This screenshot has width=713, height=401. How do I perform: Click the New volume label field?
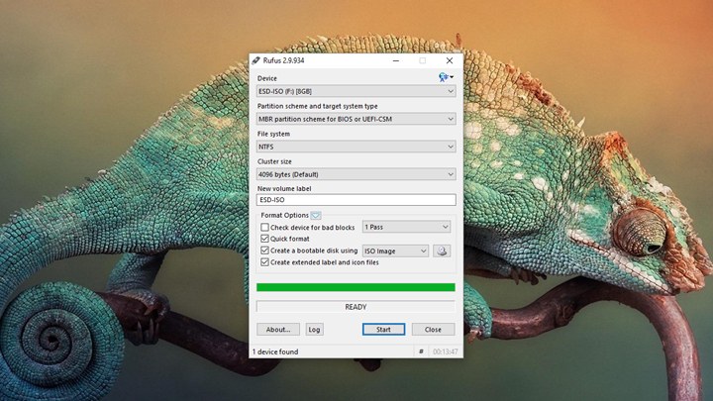click(356, 200)
